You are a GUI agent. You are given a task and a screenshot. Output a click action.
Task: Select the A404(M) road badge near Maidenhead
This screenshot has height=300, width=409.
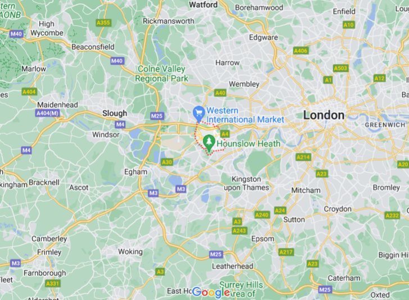click(47, 113)
